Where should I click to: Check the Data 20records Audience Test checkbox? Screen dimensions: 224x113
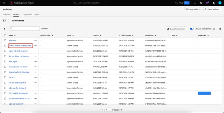tap(5, 46)
